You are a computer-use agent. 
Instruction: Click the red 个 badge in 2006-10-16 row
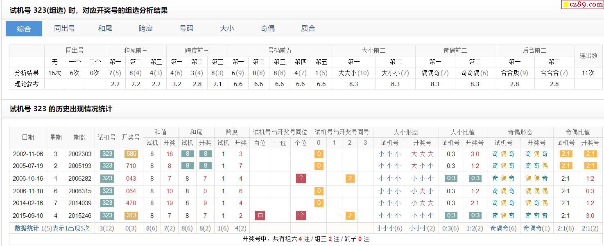(301, 178)
